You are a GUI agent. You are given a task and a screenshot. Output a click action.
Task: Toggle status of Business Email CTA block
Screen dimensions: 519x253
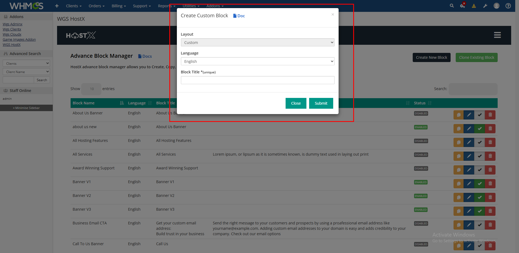click(x=480, y=225)
